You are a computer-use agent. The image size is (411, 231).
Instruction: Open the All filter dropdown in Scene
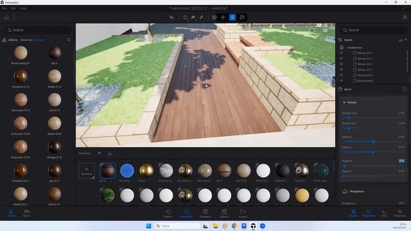click(x=403, y=40)
